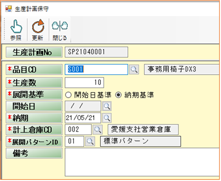Click the app icon beside 生産計画保守 title
This screenshot has width=221, height=181.
[x=8, y=9]
